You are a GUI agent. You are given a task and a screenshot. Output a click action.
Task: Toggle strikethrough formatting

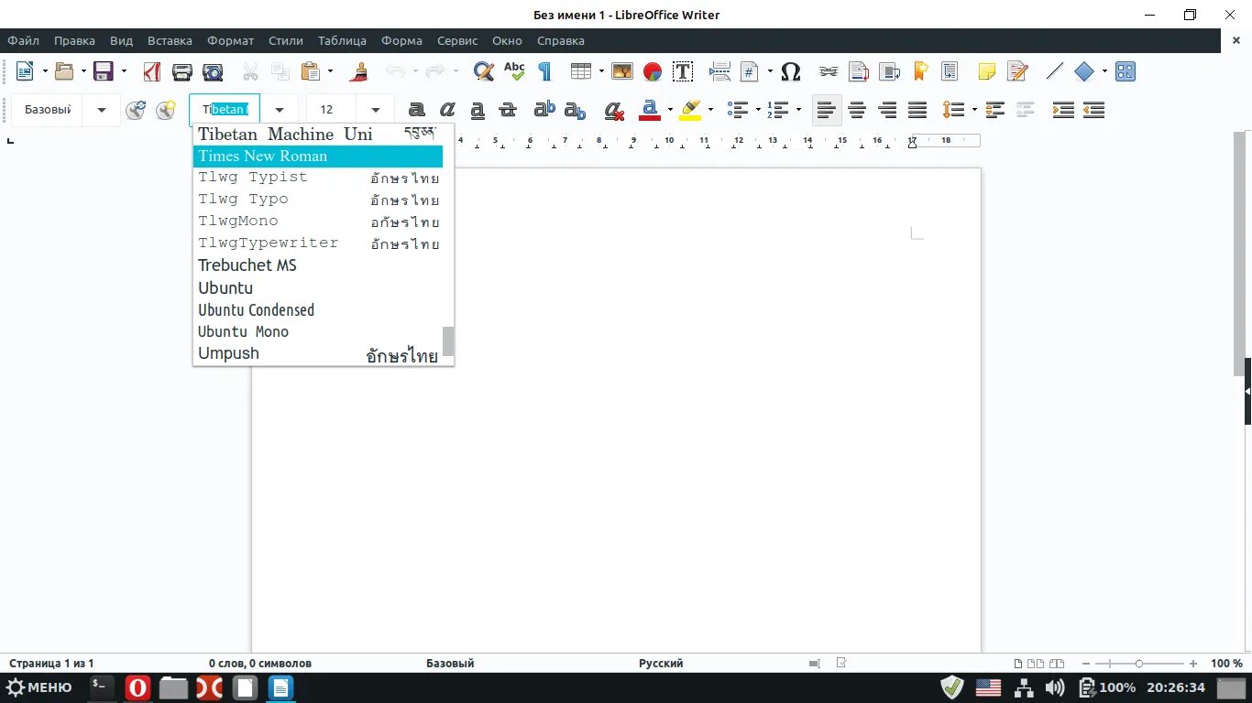pos(507,111)
